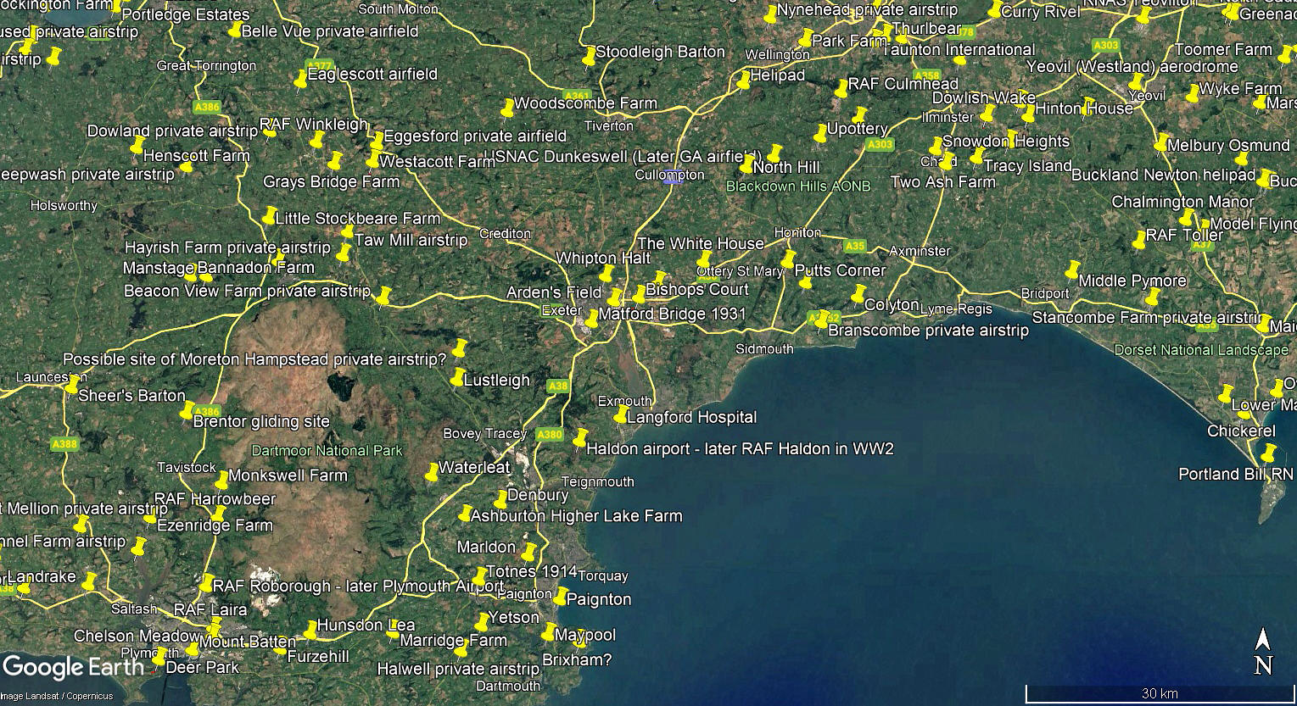1297x706 pixels.
Task: Open the Hunsdon Lea pushpin
Action: 310,629
